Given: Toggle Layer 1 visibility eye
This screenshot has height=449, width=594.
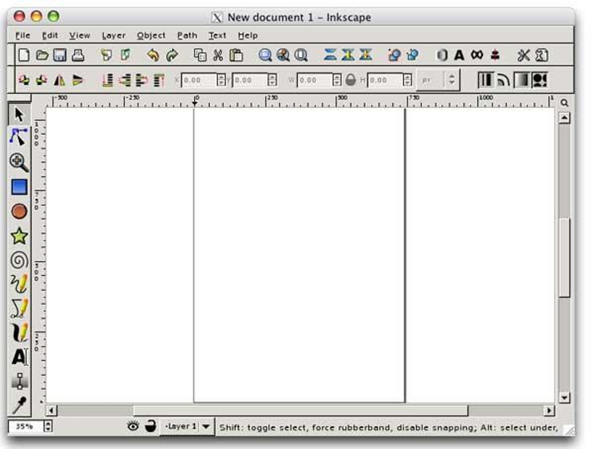Looking at the screenshot, I should 133,426.
